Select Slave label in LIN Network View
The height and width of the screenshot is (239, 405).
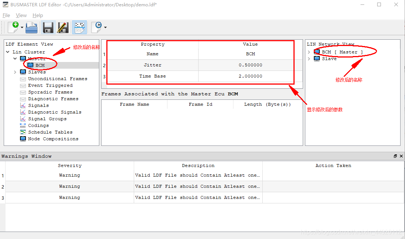[x=329, y=59]
